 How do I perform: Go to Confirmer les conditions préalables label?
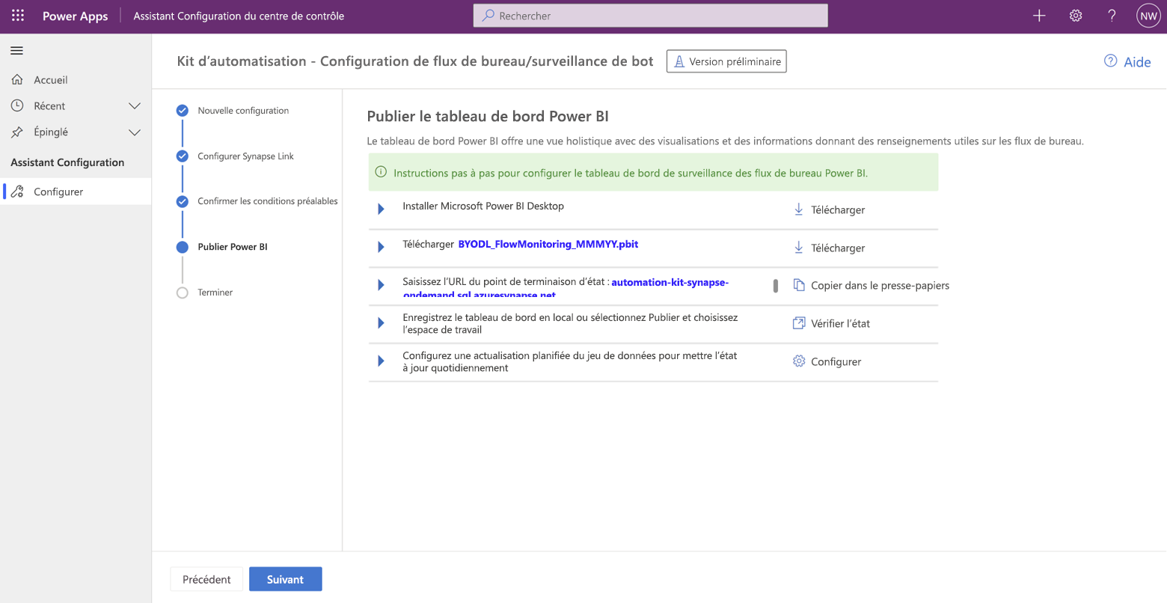click(268, 201)
